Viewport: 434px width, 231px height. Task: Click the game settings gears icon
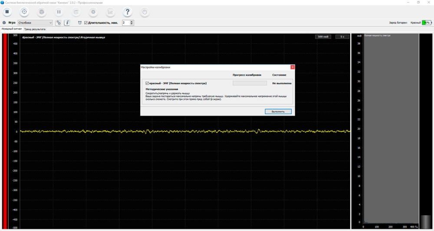click(59, 23)
